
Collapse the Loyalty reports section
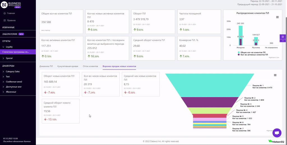(3, 47)
